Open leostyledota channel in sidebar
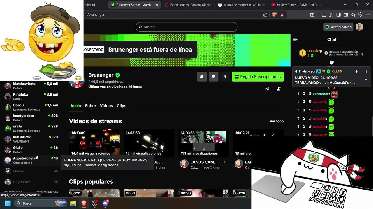The image size is (373, 209). click(x=31, y=118)
